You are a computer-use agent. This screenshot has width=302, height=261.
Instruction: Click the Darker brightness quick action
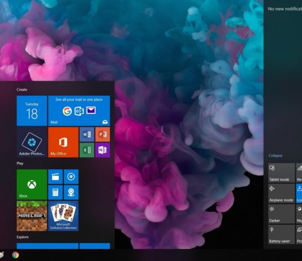pyautogui.click(x=282, y=214)
